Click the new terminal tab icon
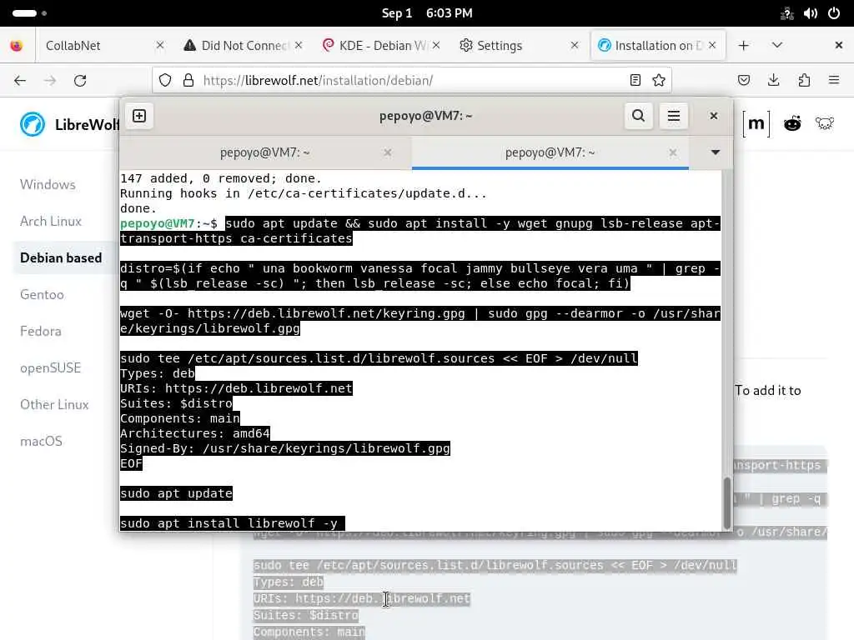 tap(139, 116)
